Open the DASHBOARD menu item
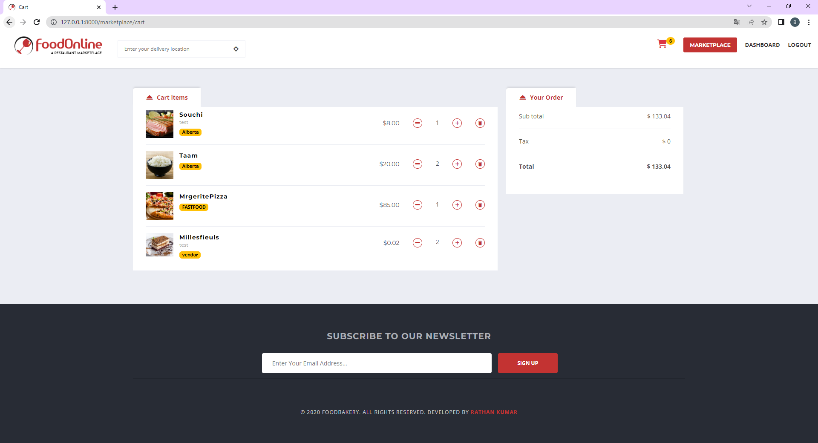 tap(762, 45)
